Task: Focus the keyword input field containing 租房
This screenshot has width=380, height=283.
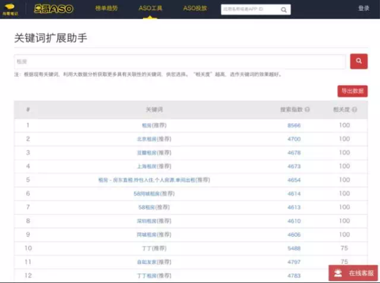Action: click(179, 62)
